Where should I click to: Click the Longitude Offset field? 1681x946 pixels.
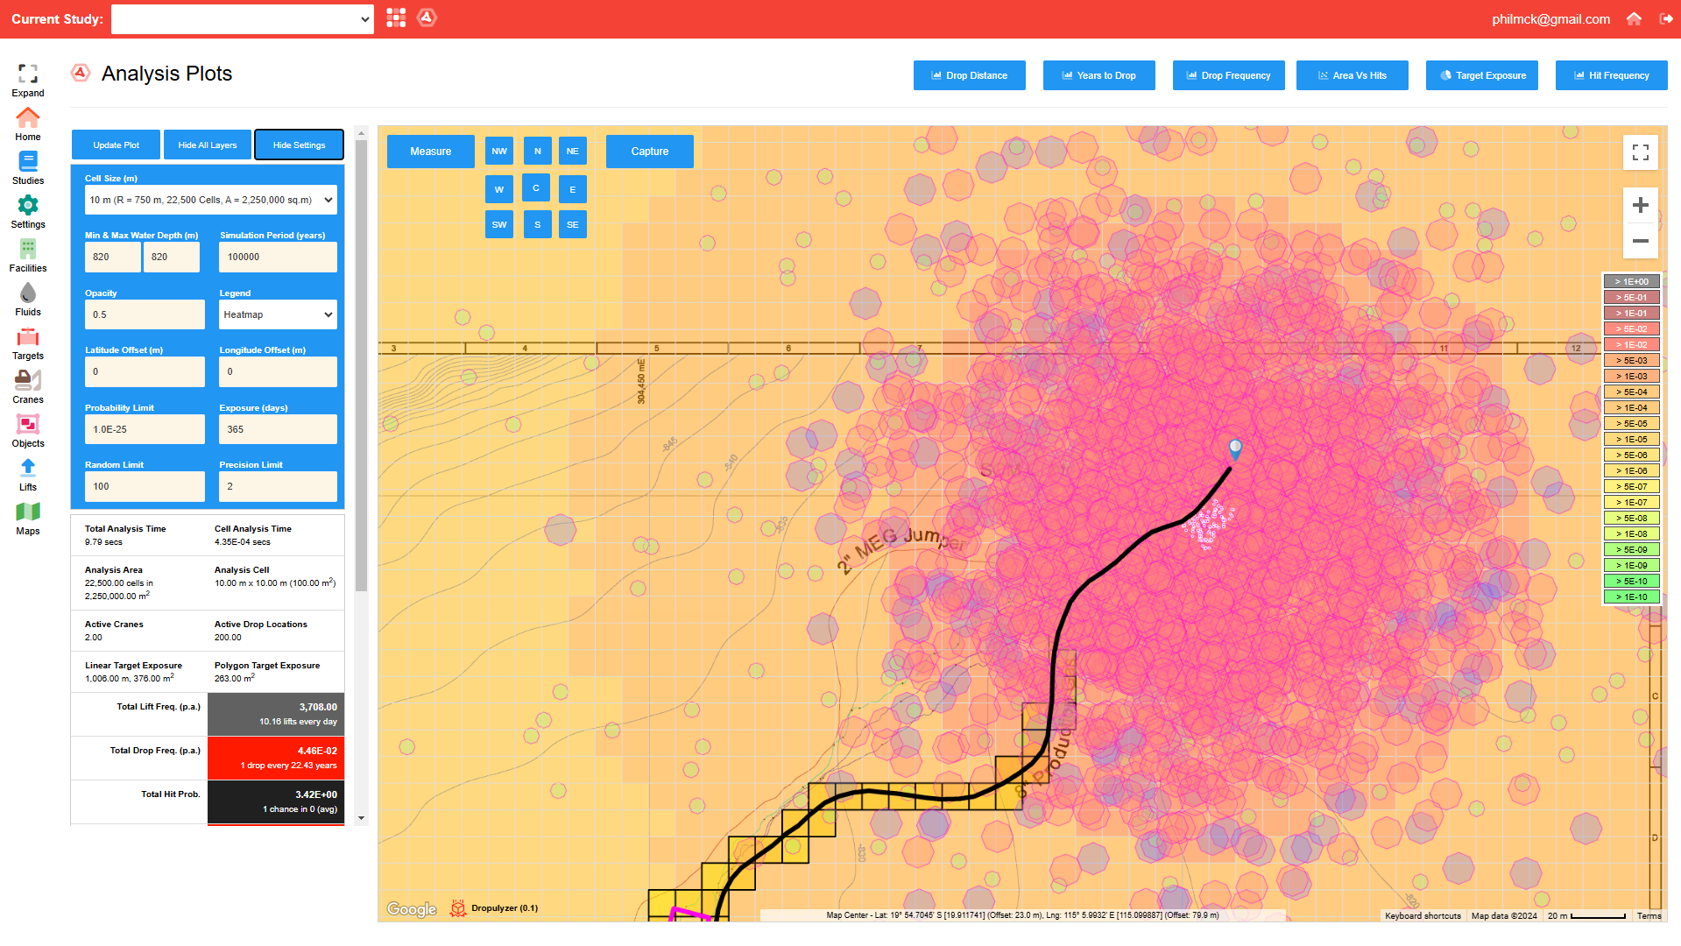[x=278, y=371]
